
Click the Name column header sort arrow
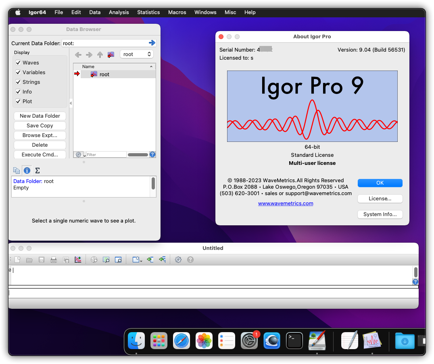[151, 67]
